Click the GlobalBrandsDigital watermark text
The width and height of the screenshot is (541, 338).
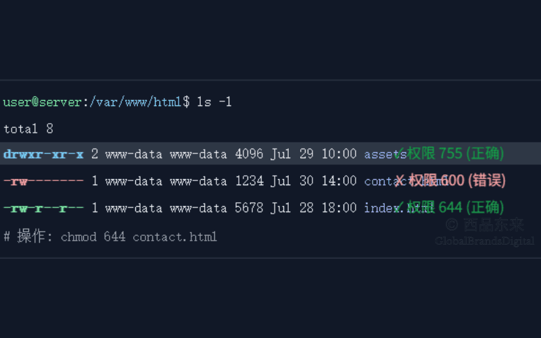484,241
